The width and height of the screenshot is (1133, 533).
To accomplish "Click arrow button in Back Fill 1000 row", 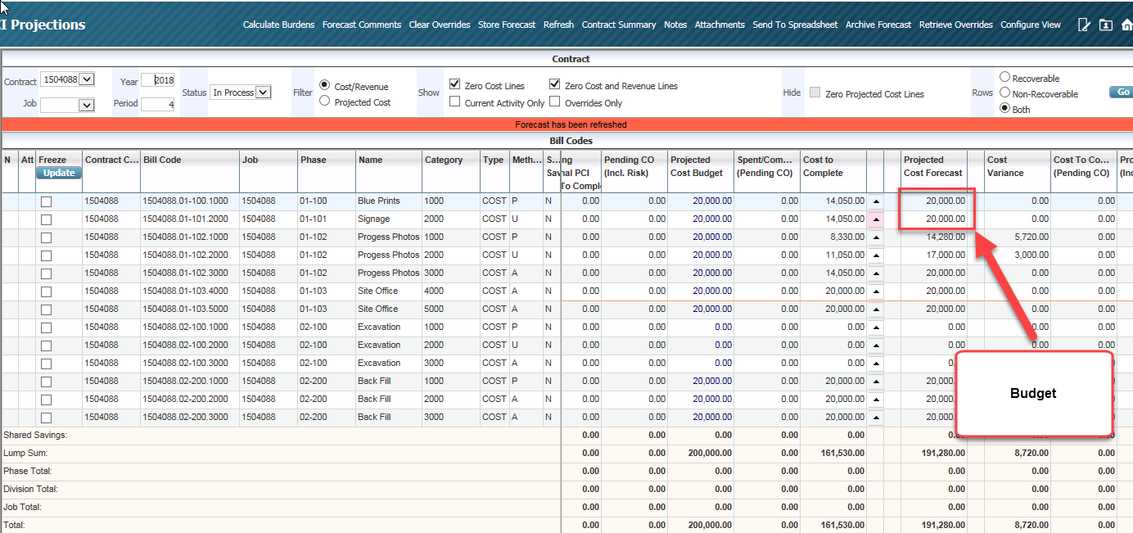I will (x=875, y=381).
